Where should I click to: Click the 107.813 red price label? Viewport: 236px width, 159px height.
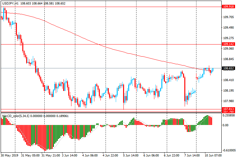(x=228, y=109)
